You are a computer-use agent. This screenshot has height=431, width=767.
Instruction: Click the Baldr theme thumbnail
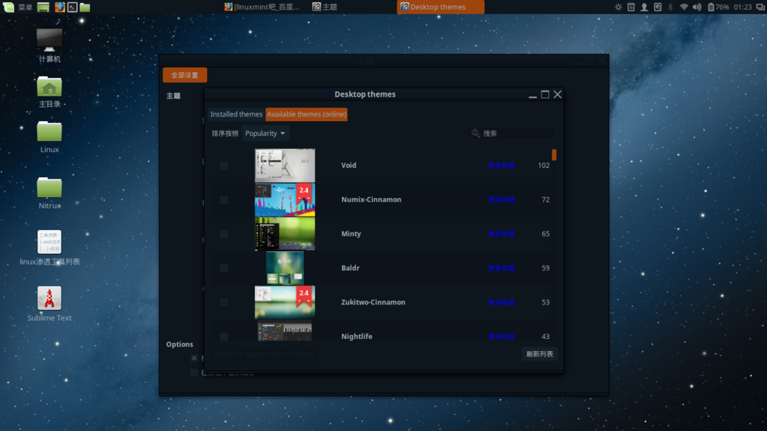(x=285, y=268)
